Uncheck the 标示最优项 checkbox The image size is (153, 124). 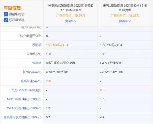pos(6,20)
